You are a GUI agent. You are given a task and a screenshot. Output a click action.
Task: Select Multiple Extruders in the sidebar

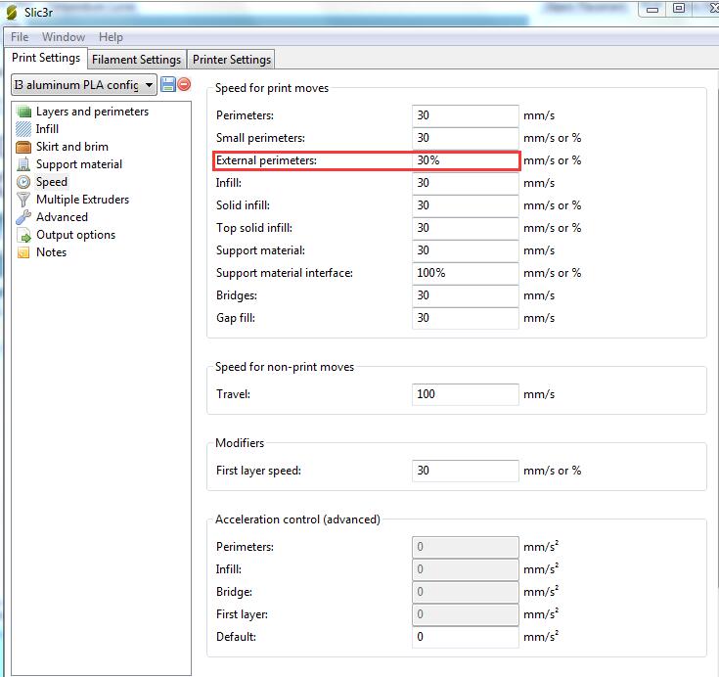82,200
